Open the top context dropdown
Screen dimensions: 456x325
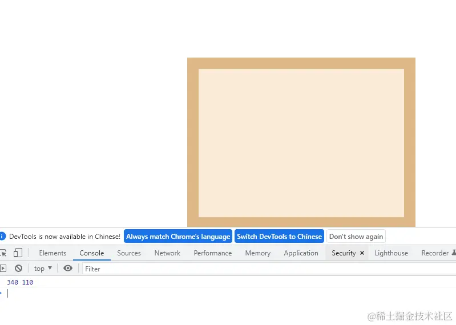click(43, 269)
